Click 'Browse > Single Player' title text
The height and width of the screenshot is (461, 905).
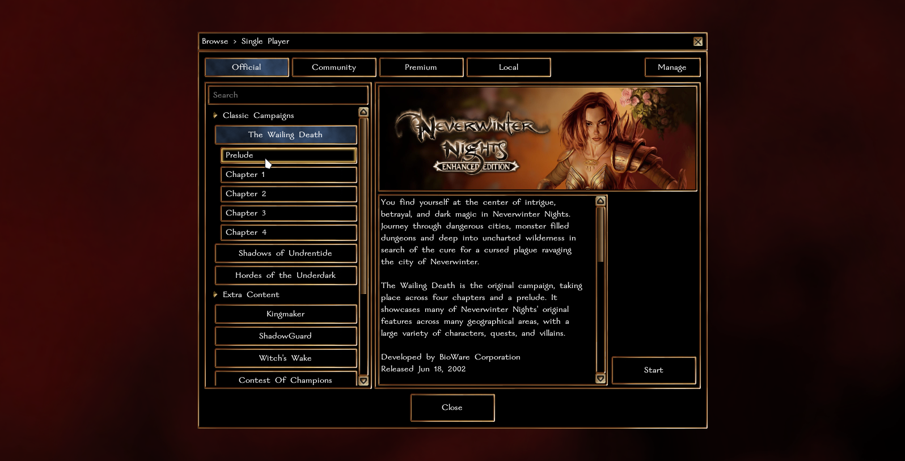(246, 41)
